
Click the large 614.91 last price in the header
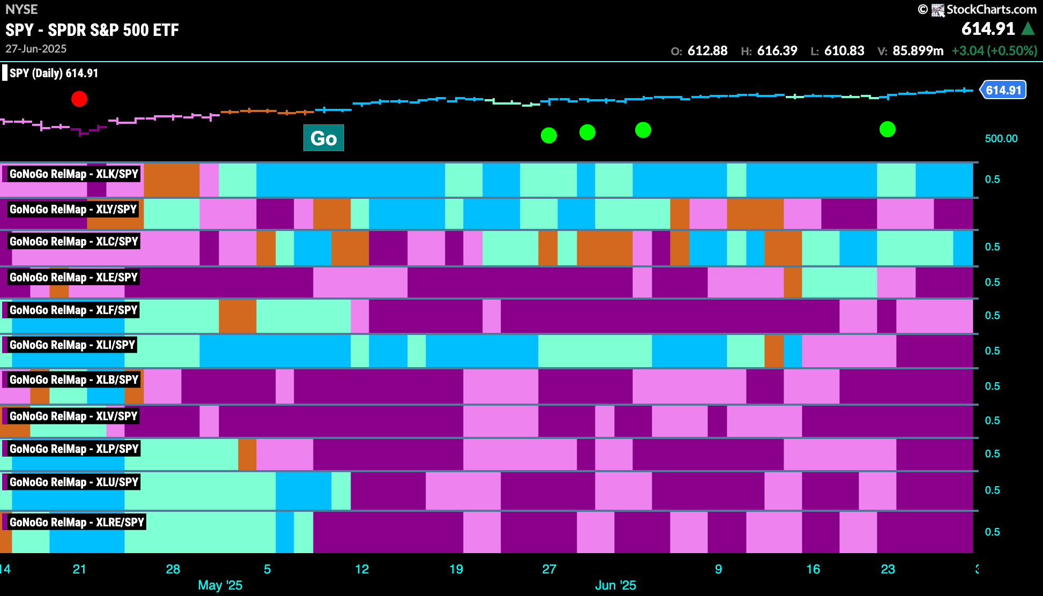(x=988, y=28)
